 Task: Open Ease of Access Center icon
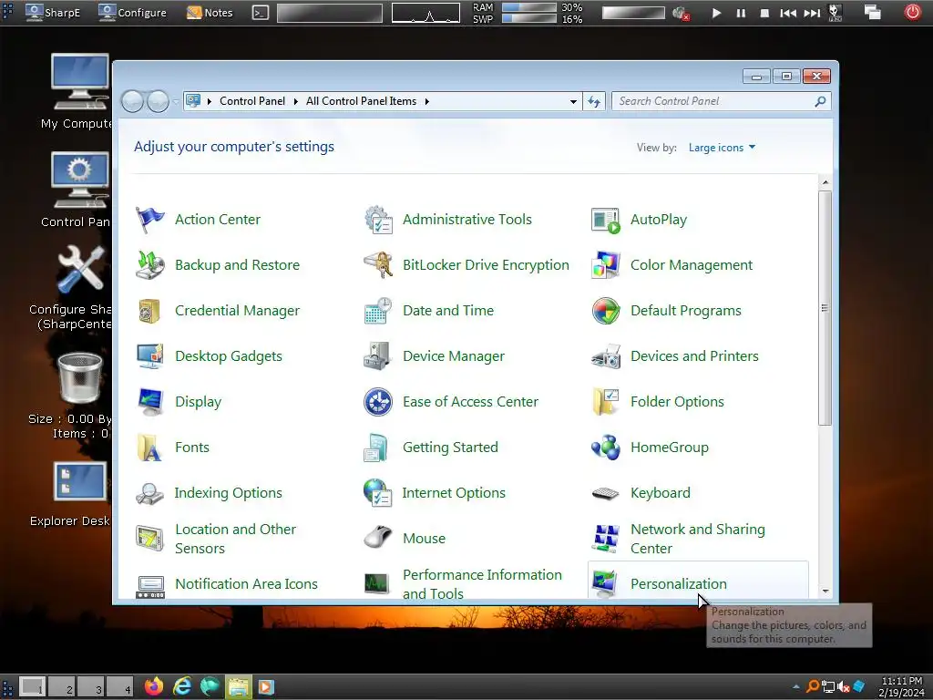click(378, 402)
